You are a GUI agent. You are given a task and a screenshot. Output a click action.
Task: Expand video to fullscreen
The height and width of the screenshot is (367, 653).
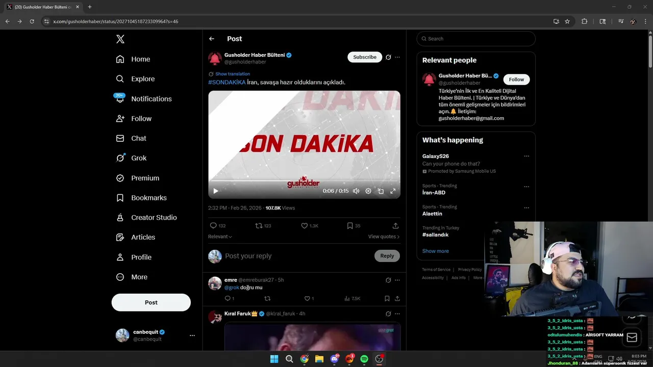point(393,191)
